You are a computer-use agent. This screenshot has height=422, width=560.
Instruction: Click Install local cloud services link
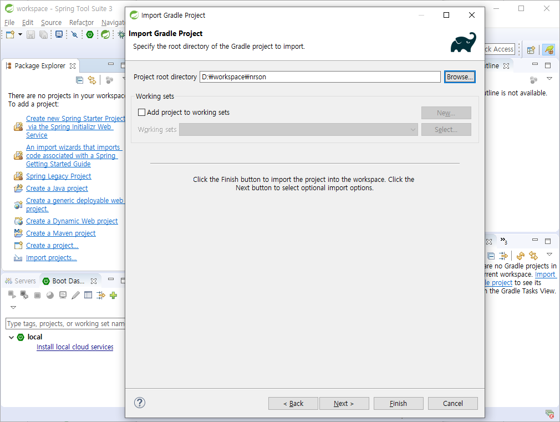point(75,347)
